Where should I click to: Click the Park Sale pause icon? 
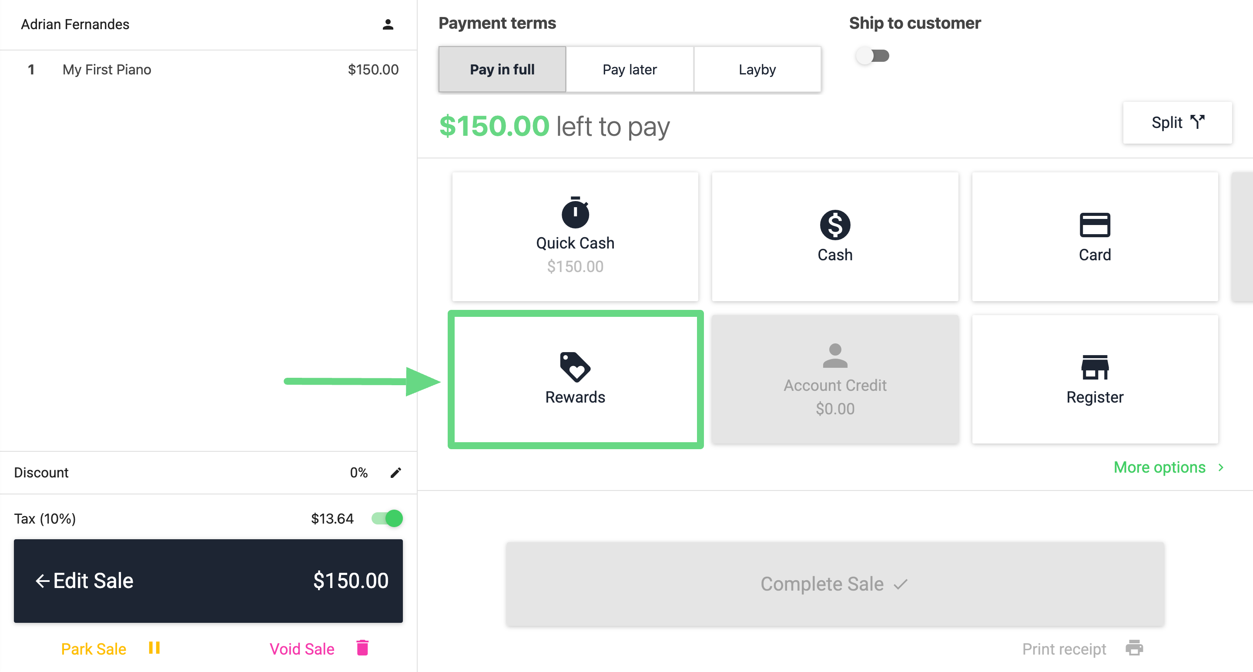pyautogui.click(x=154, y=648)
